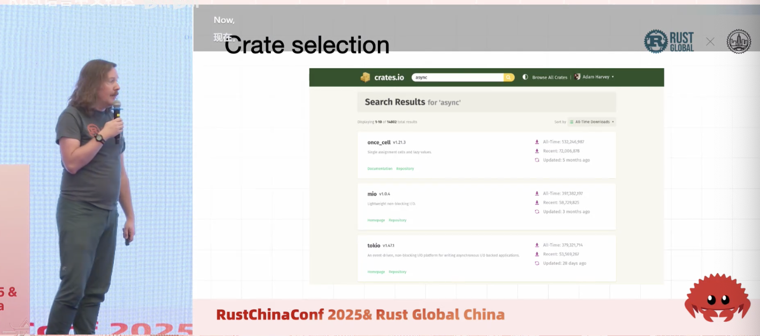The width and height of the screenshot is (760, 336).
Task: Click 'Single assignment cells and lazy values' description
Action: (x=399, y=153)
